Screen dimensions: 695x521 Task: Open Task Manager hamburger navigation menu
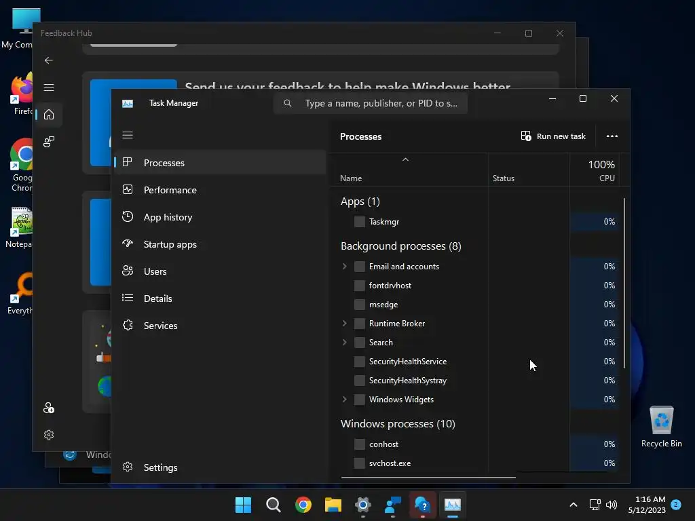click(128, 135)
